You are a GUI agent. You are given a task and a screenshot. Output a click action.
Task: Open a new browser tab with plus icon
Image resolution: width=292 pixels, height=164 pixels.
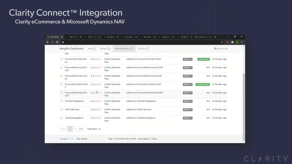(x=215, y=37)
